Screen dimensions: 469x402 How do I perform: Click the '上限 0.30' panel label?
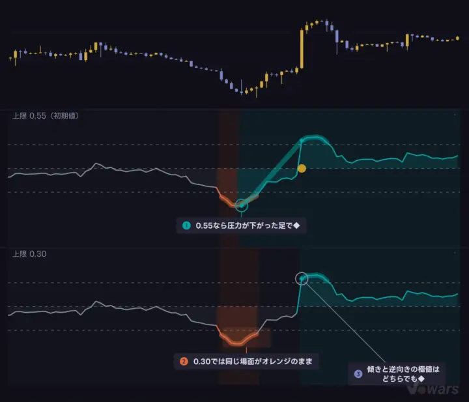click(29, 254)
